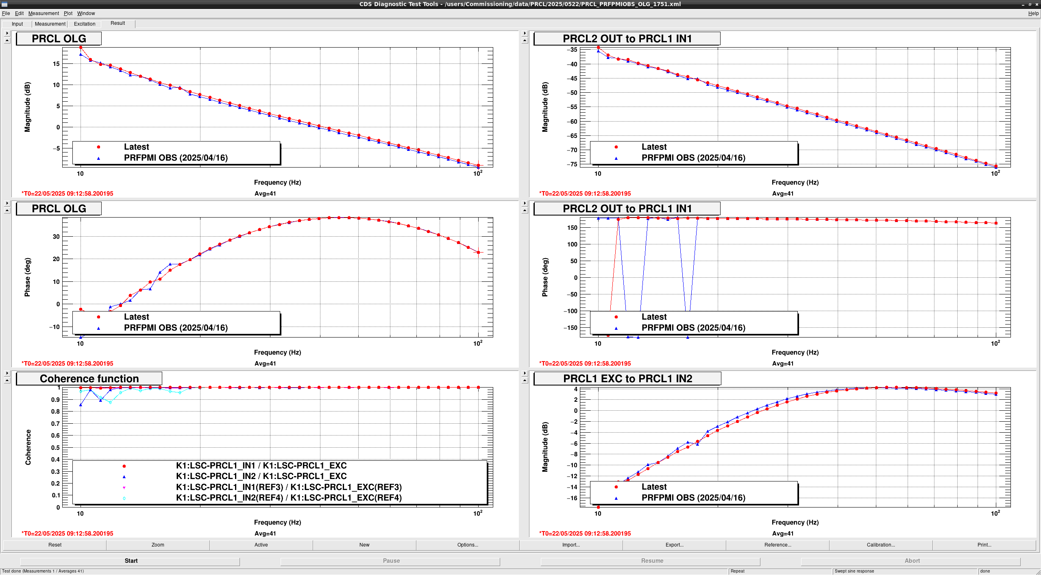Click cyan REF4 marker in coherence legend
Image resolution: width=1041 pixels, height=575 pixels.
click(124, 498)
